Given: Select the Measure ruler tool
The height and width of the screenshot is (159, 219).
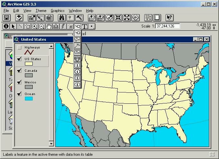Looking at the screenshot, I should coord(56,26).
